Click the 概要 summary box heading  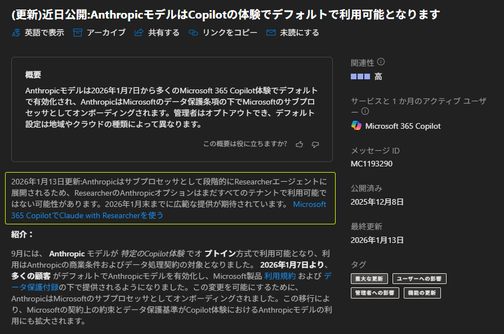pos(33,75)
